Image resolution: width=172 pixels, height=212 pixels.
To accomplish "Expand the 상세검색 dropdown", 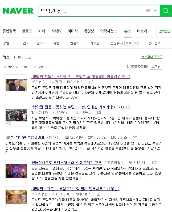I will (x=155, y=43).
